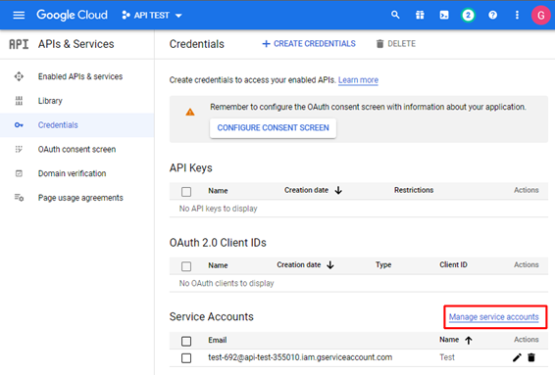Image resolution: width=555 pixels, height=375 pixels.
Task: Open OAuth consent screen sidebar item
Action: [76, 149]
